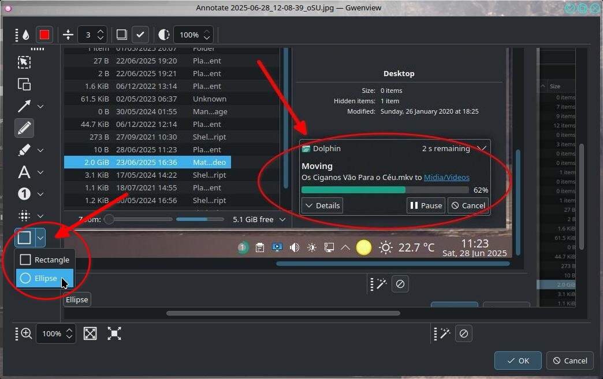Screen dimensions: 603x379
Task: Select the Arrow drawing tool
Action: coord(24,106)
